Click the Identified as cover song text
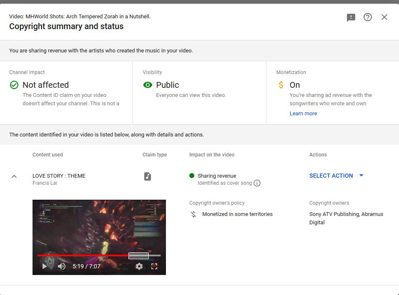399x295 pixels. tap(225, 183)
